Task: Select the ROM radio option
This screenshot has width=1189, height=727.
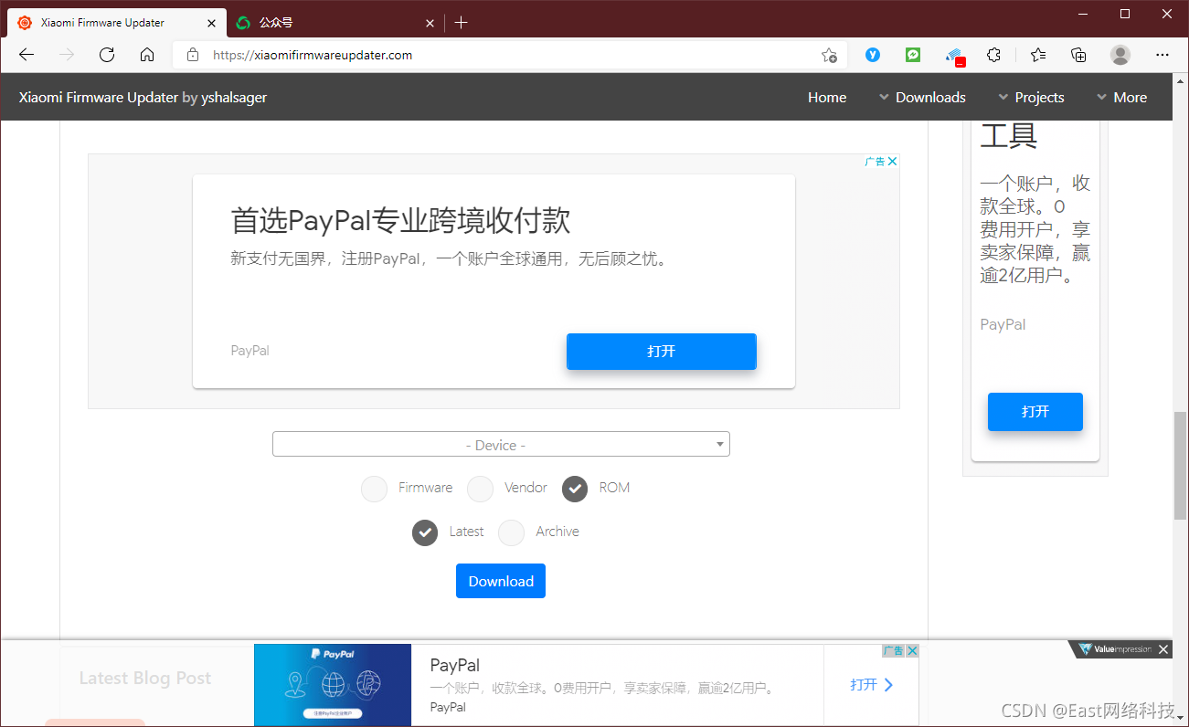Action: [575, 490]
